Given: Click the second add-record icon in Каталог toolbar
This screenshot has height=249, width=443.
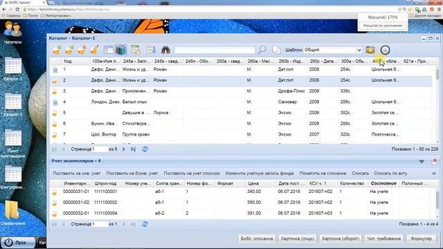Looking at the screenshot, I should pyautogui.click(x=69, y=50).
